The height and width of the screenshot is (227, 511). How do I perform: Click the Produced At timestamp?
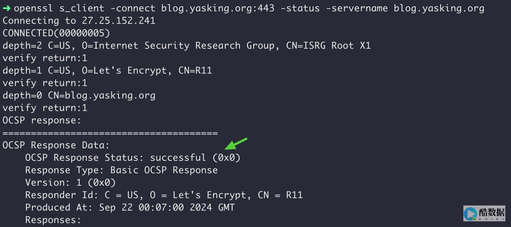pos(167,207)
